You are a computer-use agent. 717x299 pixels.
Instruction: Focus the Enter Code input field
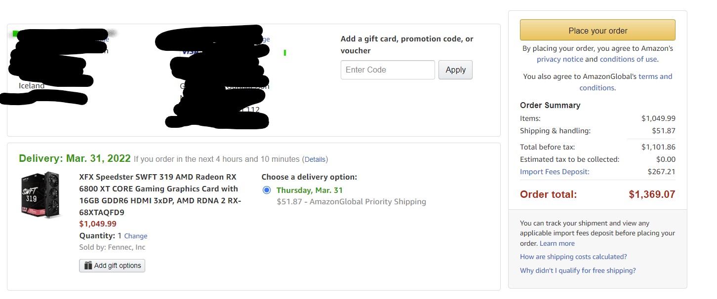(x=388, y=70)
